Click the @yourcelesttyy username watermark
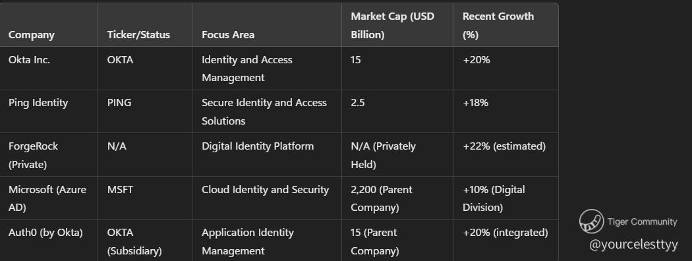Screen dimensions: 692x261 coord(633,245)
